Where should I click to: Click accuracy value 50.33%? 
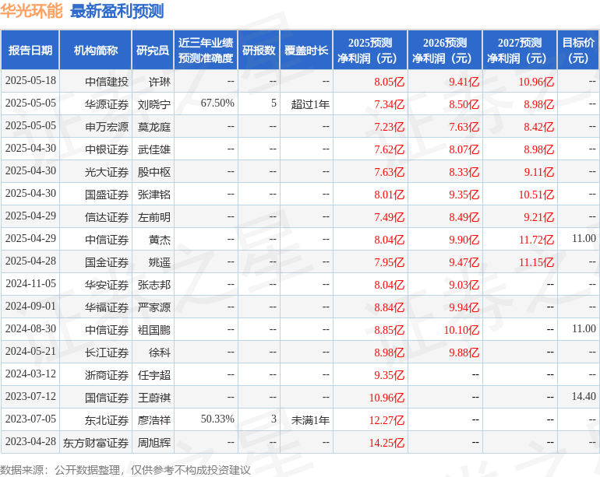coord(217,419)
